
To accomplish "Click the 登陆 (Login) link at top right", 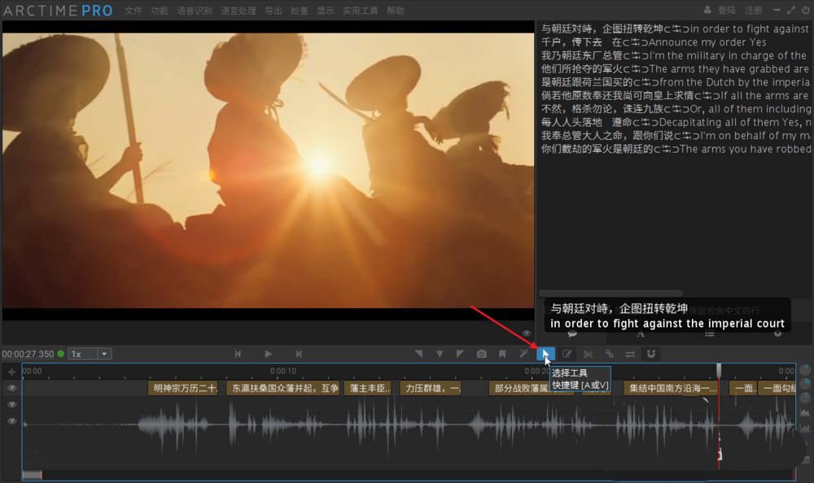I will (x=725, y=10).
